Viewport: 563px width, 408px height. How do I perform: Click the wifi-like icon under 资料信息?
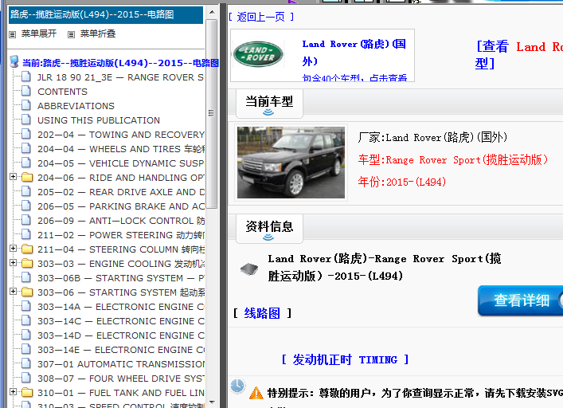268,237
